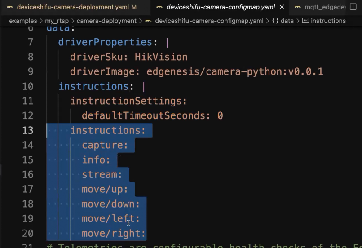Click line number 13 in the gutter
The width and height of the screenshot is (362, 248).
(28, 130)
